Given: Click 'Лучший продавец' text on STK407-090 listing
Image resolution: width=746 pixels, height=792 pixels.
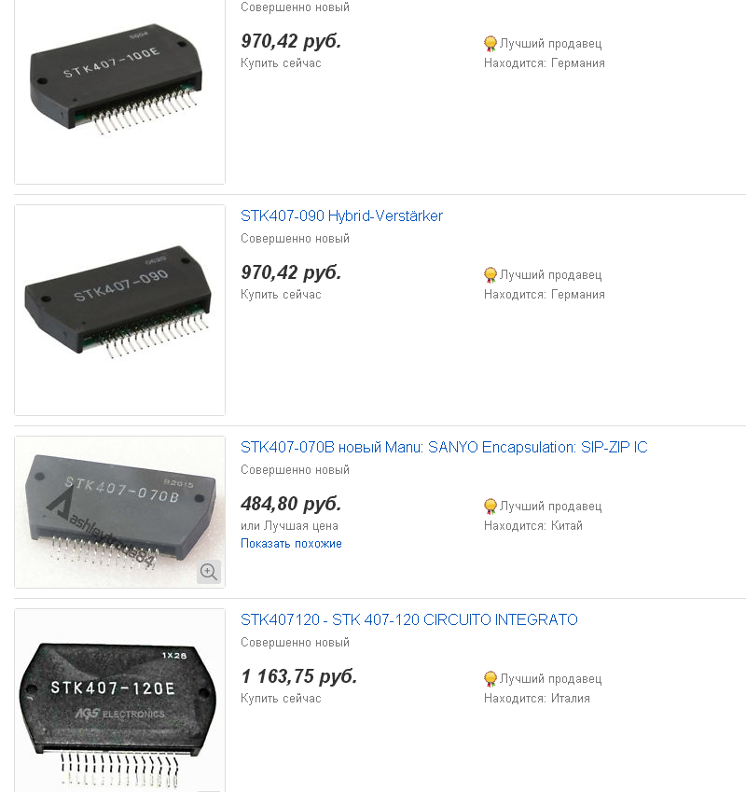Looking at the screenshot, I should 550,275.
